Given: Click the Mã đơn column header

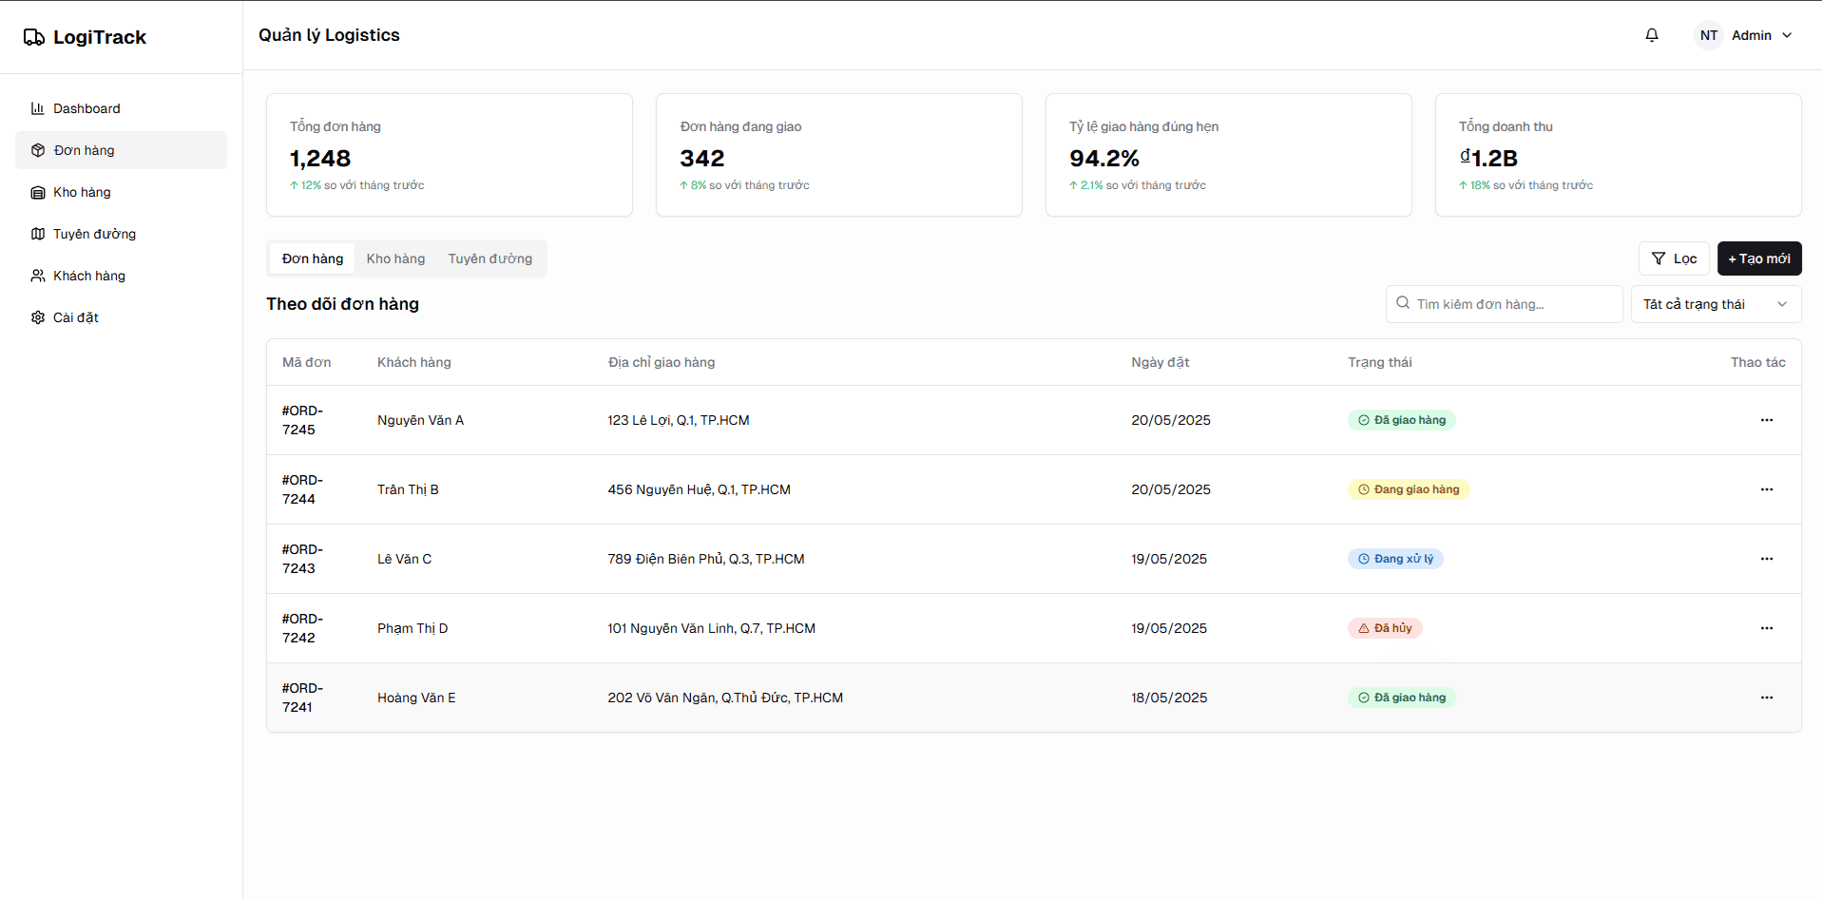Looking at the screenshot, I should 307,362.
